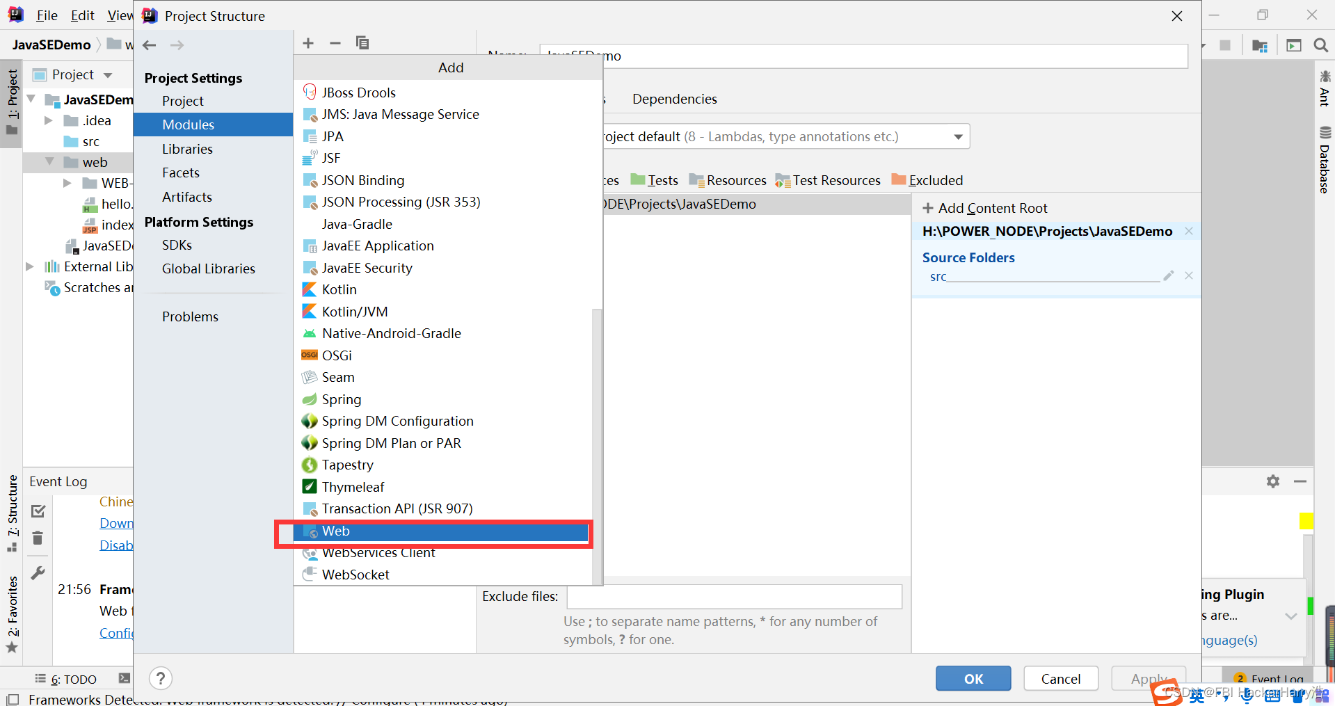Image resolution: width=1335 pixels, height=706 pixels.
Task: Open the 2: Favorites side tab
Action: point(12,615)
